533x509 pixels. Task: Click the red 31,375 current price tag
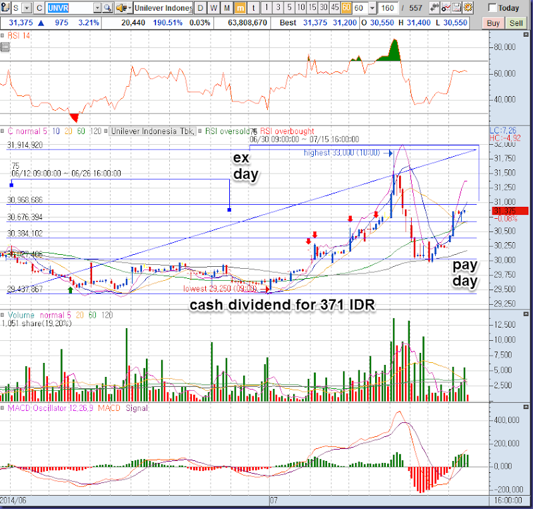(510, 211)
